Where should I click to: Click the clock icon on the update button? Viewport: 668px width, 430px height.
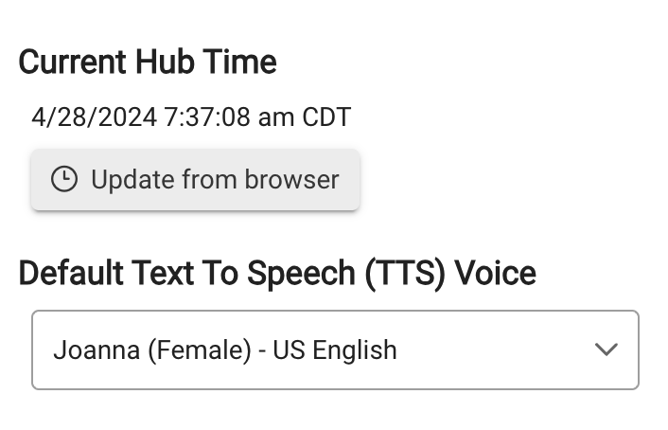(64, 179)
